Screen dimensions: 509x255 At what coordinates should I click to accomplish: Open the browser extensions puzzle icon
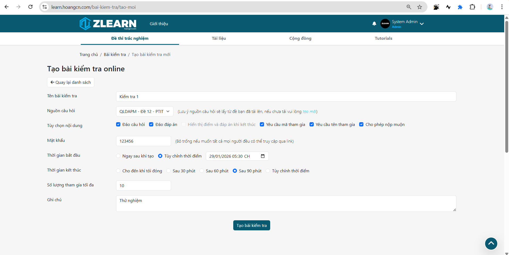(472, 7)
